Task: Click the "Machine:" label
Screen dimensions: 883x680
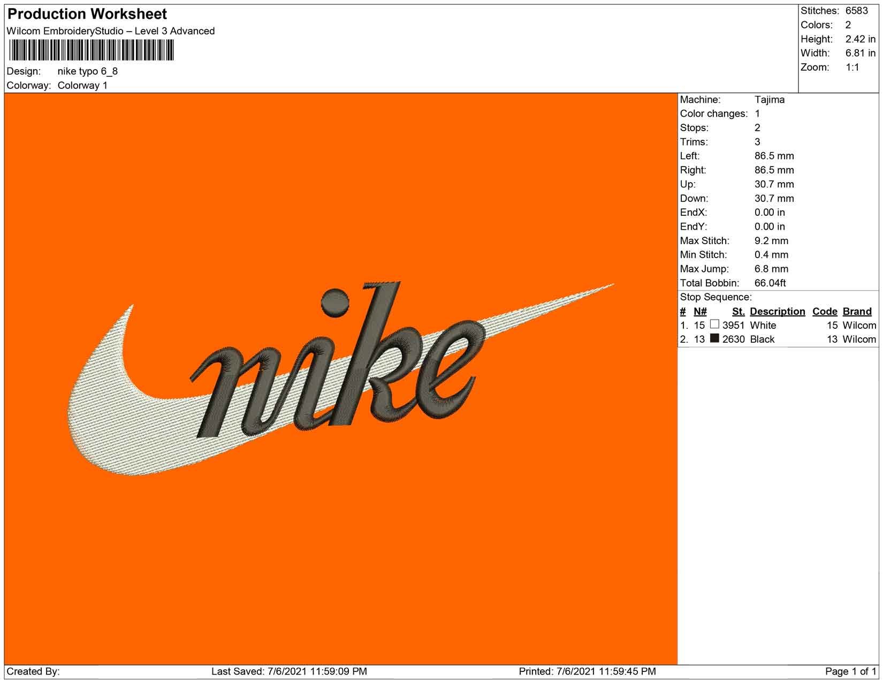Action: tap(701, 100)
